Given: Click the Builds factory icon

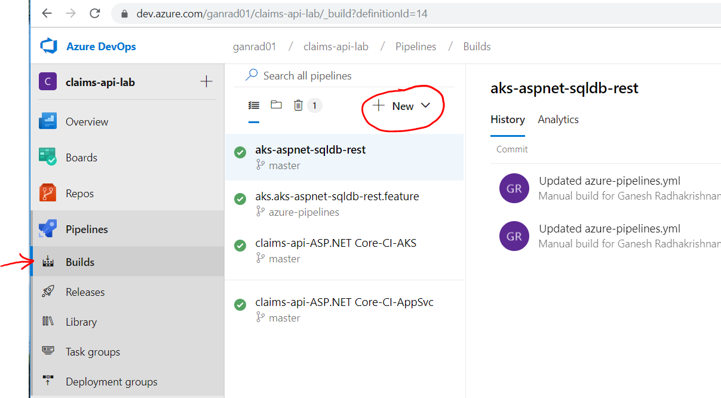Looking at the screenshot, I should click(x=48, y=261).
